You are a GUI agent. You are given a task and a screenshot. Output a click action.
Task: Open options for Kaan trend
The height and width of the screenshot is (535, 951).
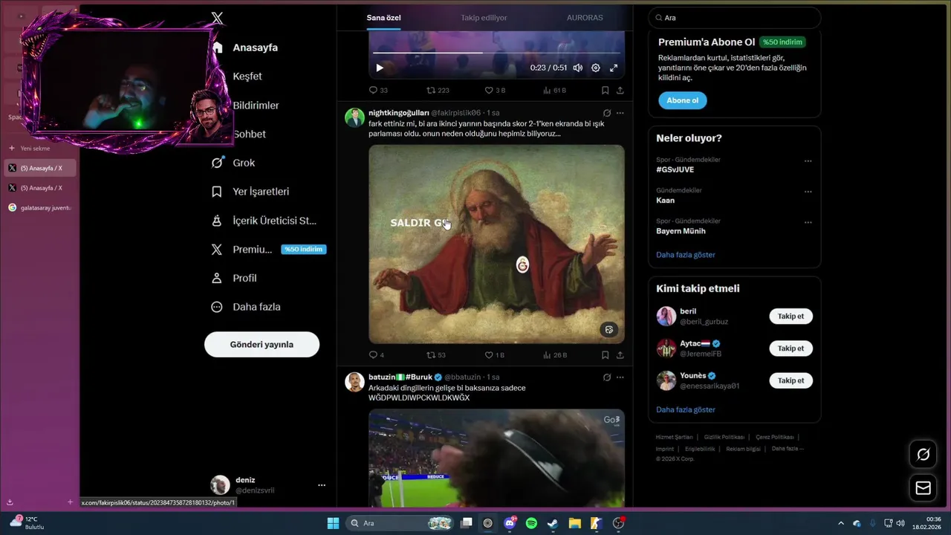[x=808, y=192]
